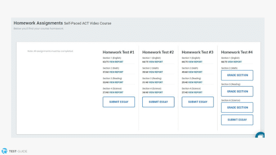Image resolution: width=276 pixels, height=155 pixels.
Task: Click 'Below you'll find your course homework' text
Action: point(39,29)
